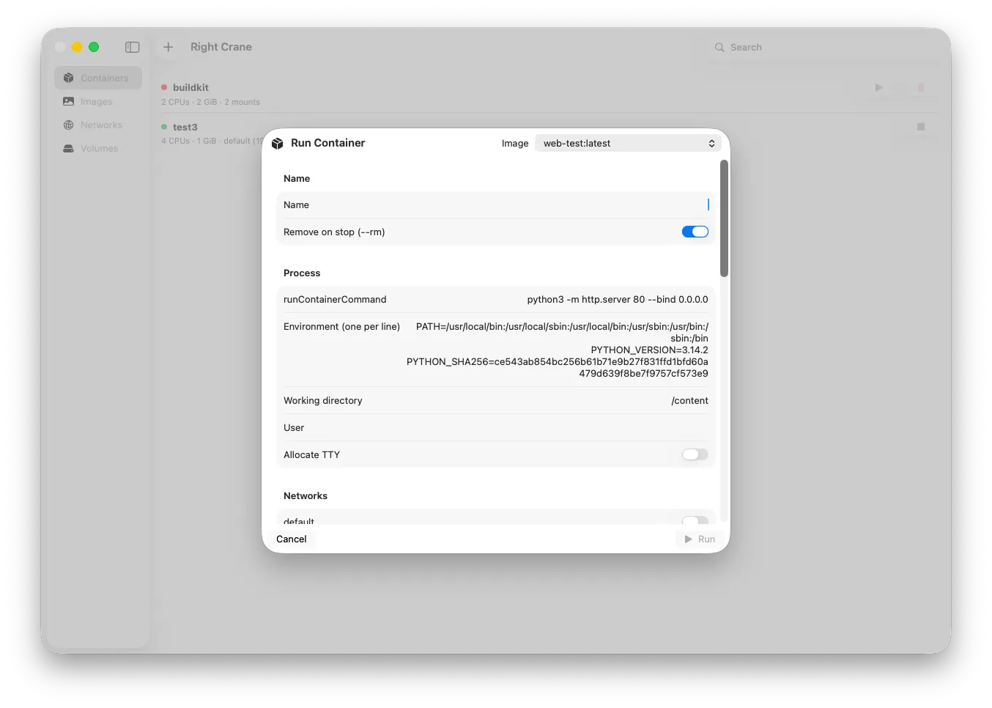Click Run to launch the container

click(x=699, y=539)
